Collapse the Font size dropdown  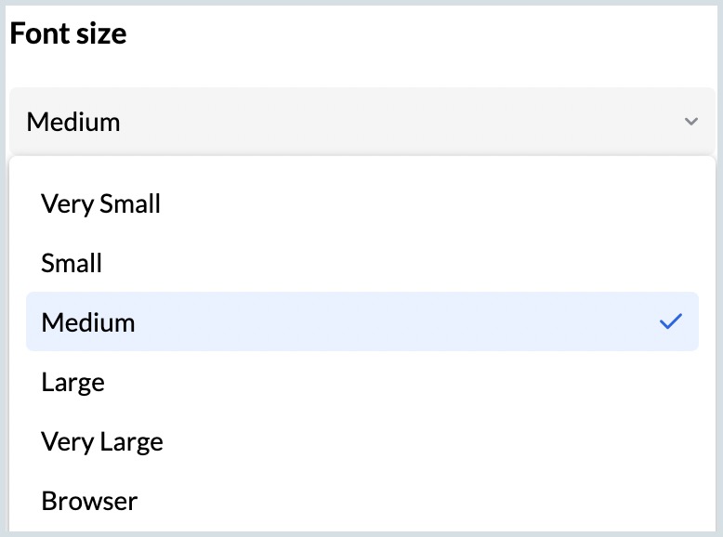(690, 122)
